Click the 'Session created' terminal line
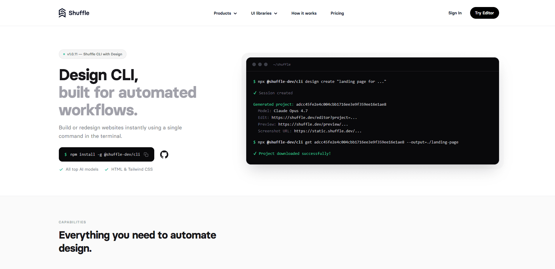Viewport: 555px width, 269px height. pos(273,93)
